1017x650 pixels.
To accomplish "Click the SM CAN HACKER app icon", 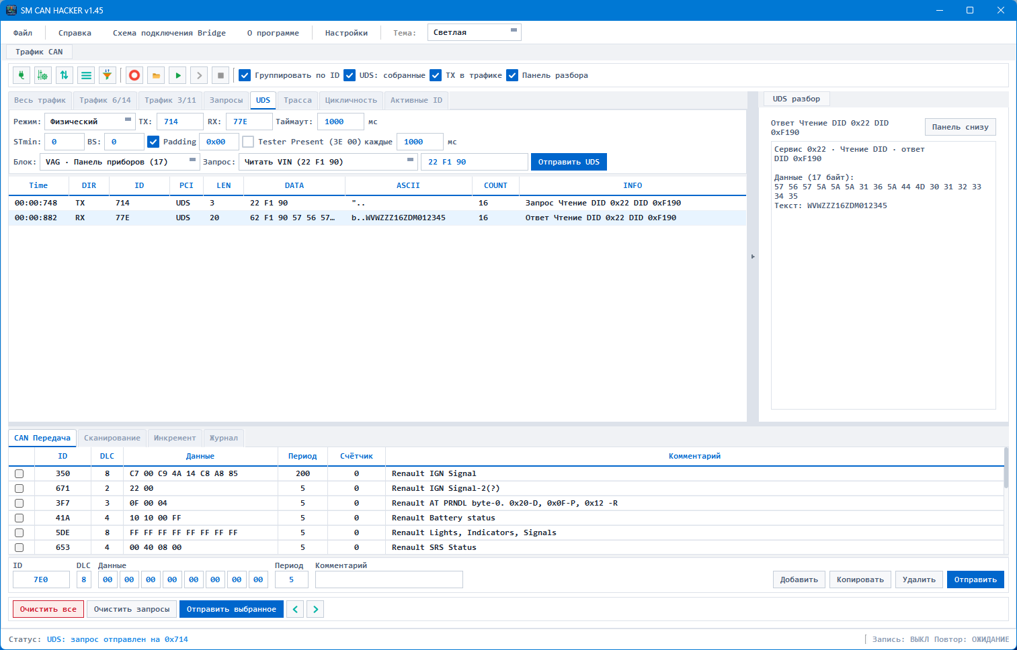I will tap(11, 10).
